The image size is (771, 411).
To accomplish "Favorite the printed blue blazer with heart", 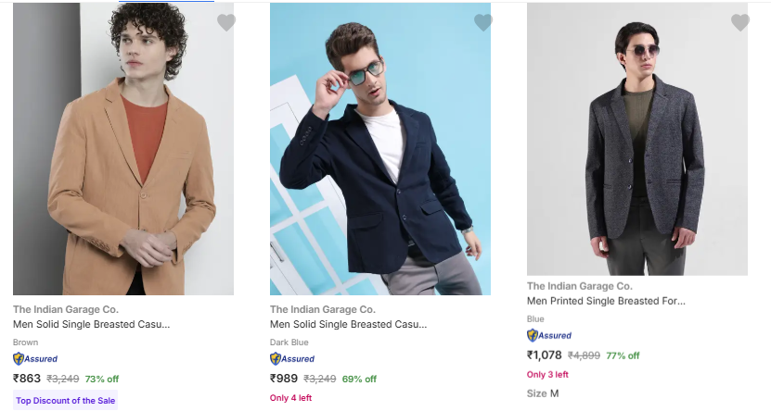I will pos(739,22).
